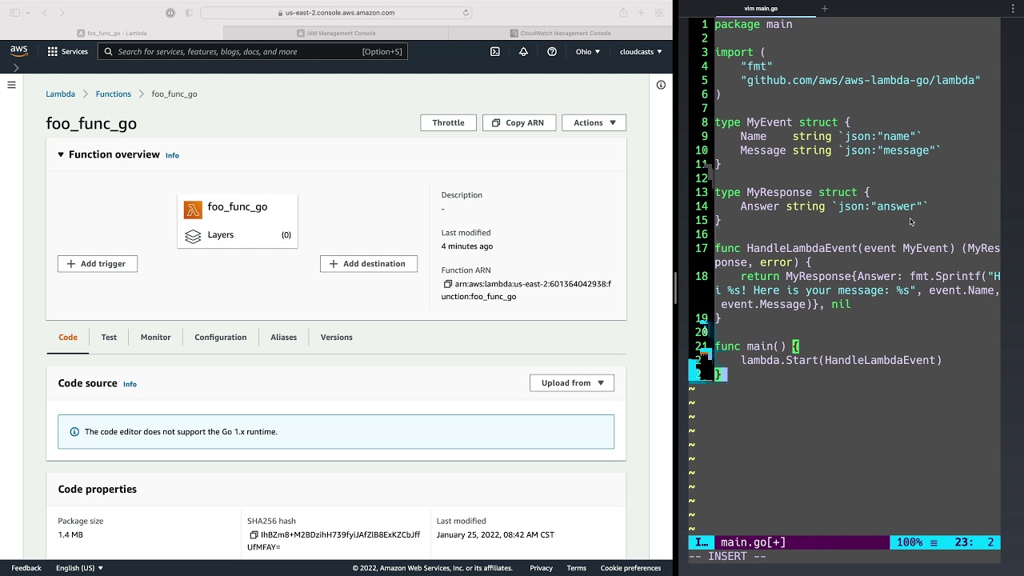Switch to the Test tab
Viewport: 1024px width, 576px height.
[x=109, y=338]
